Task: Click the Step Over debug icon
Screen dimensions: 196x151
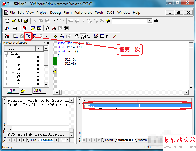Action: (35, 36)
